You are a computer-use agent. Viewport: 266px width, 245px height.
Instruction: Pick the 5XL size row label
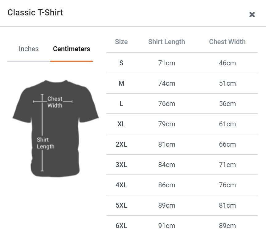pos(121,206)
